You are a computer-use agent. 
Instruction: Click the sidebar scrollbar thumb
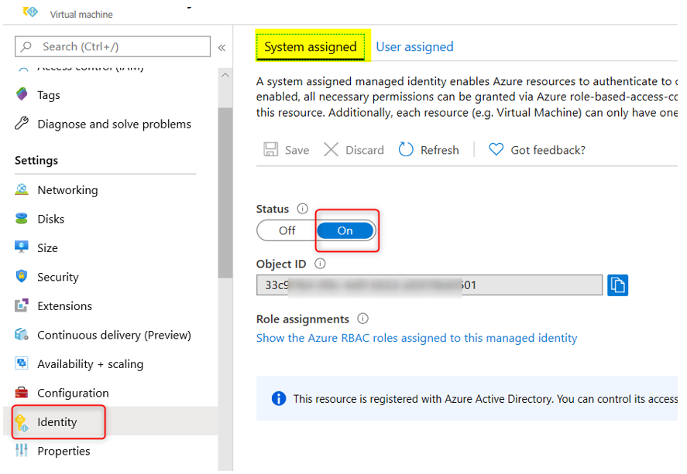pos(225,193)
